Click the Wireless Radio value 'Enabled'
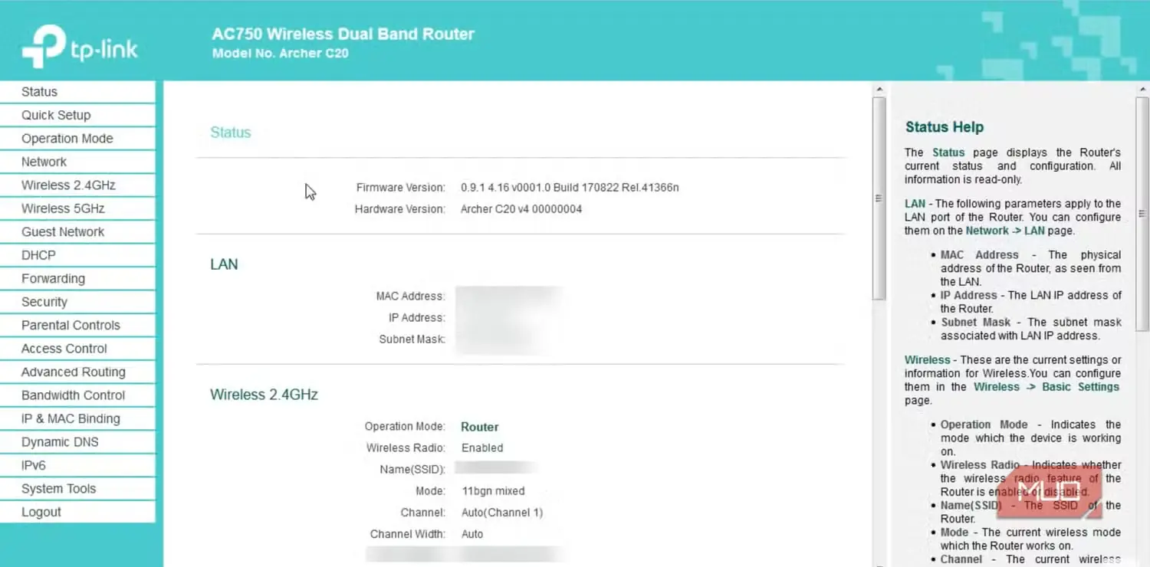Screen dimensions: 1150x567 coord(482,448)
